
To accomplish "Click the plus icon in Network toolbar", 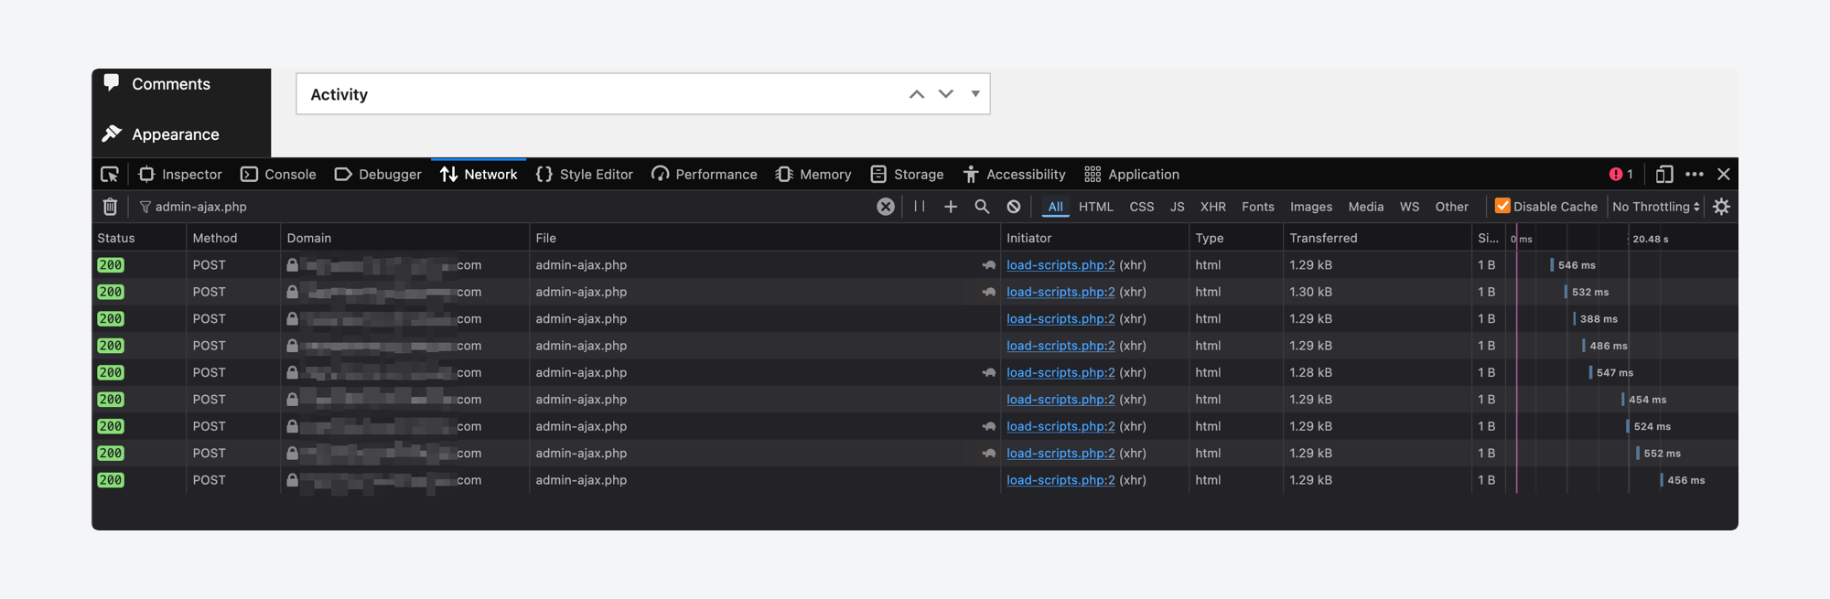I will click(x=951, y=207).
